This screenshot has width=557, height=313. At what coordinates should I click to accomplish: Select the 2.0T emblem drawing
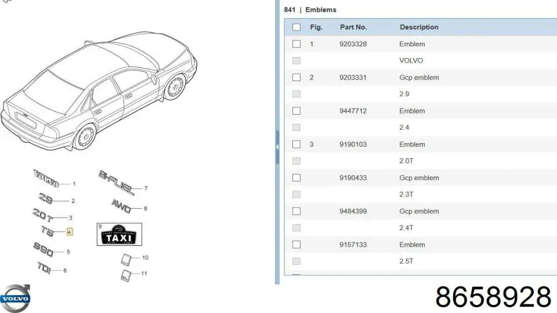tap(42, 215)
